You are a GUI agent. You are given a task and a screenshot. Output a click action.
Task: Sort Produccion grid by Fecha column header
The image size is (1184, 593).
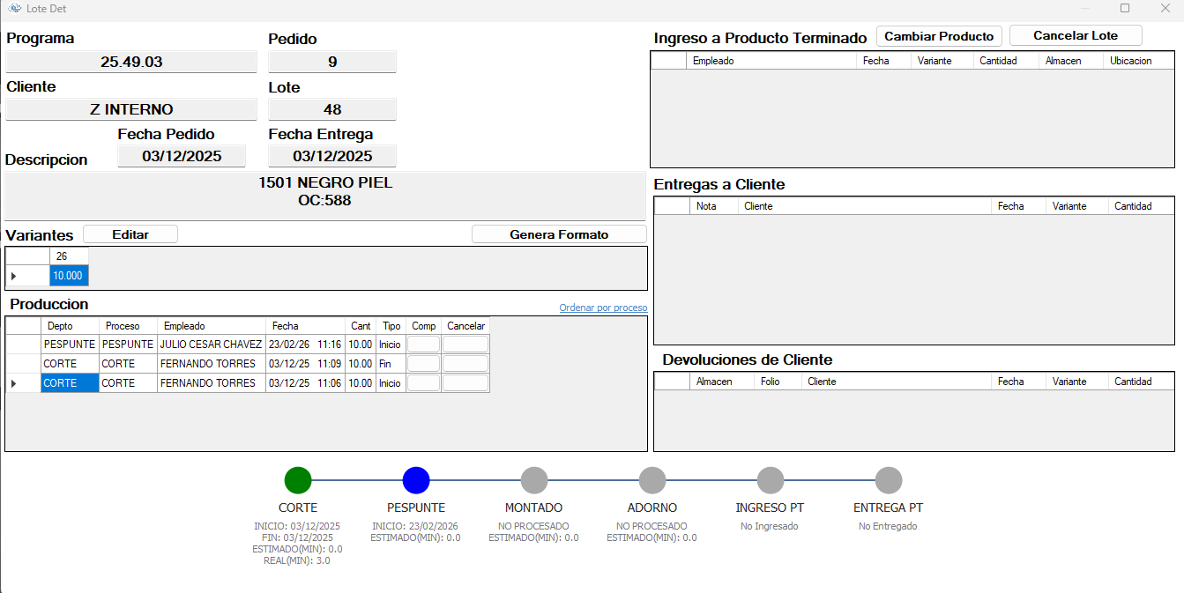click(x=304, y=326)
